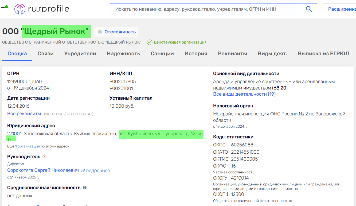The width and height of the screenshot is (356, 206).
Task: Click the bell icon beside Отслеживать
Action: coord(100,32)
